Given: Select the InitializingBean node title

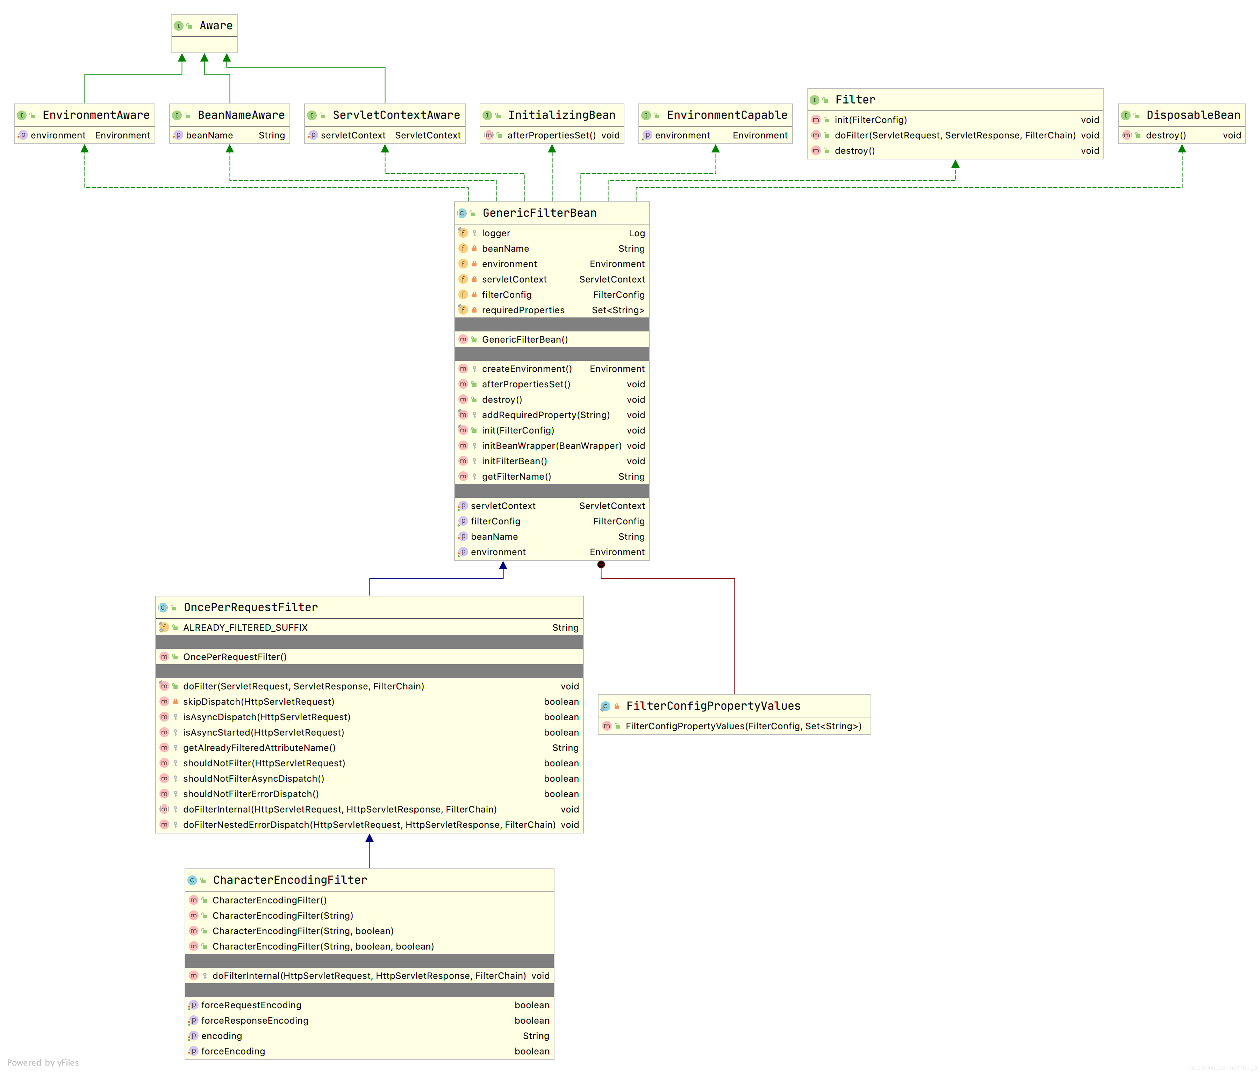Looking at the screenshot, I should point(562,116).
